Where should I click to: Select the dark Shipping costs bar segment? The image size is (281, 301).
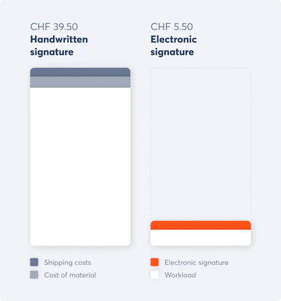[x=80, y=72]
